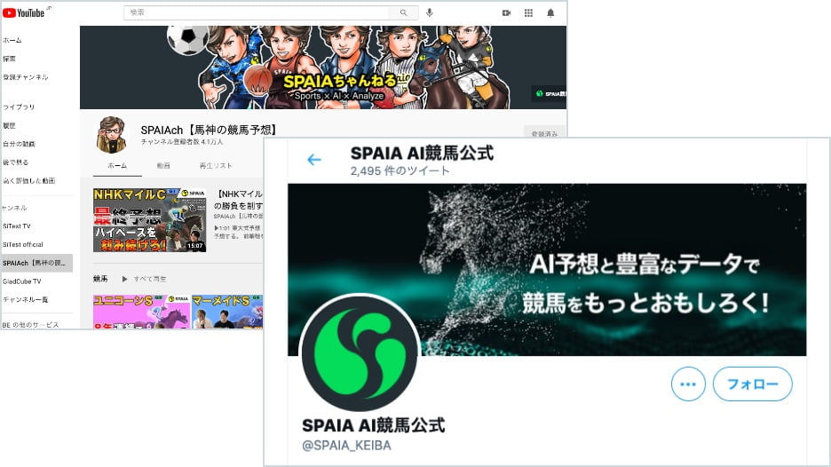Image resolution: width=831 pixels, height=467 pixels.
Task: Click the search magnifier button
Action: coord(403,12)
